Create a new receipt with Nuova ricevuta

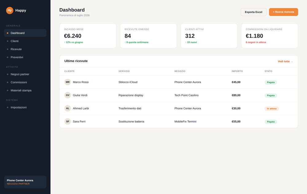pos(283,12)
